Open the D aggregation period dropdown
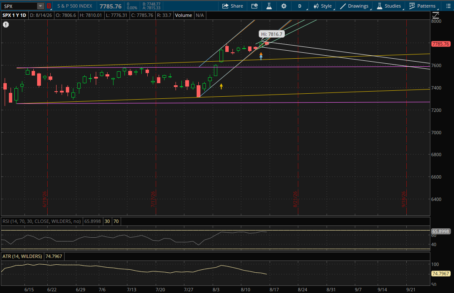The image size is (454, 293). click(x=300, y=6)
